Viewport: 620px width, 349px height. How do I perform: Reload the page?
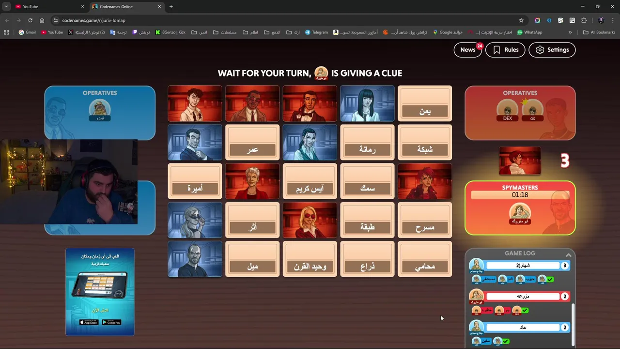coord(30,20)
